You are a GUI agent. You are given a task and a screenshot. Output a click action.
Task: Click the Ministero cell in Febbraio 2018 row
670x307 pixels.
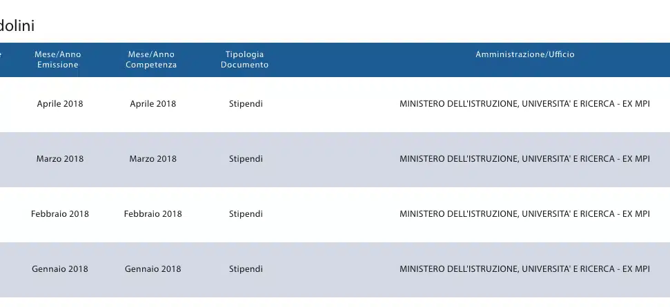[x=524, y=214]
